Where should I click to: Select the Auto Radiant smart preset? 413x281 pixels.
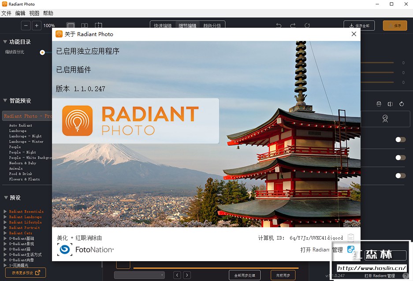(x=21, y=126)
